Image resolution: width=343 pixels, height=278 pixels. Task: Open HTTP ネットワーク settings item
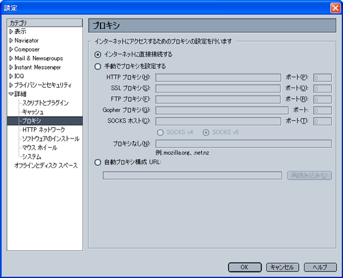pos(43,130)
